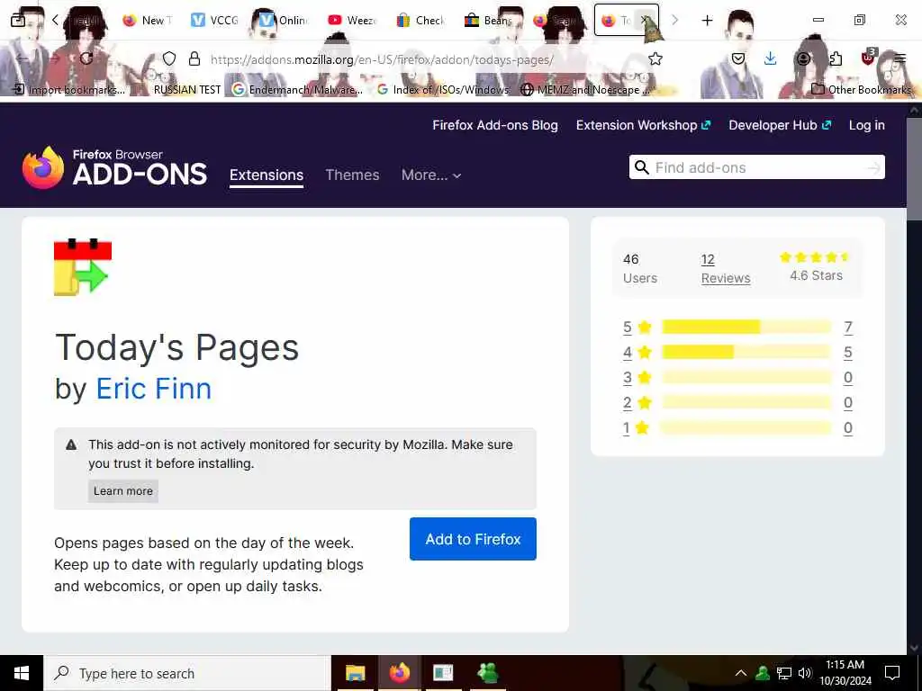Viewport: 922px width, 691px height.
Task: Click the page vertical scrollbar
Action: coord(914,168)
